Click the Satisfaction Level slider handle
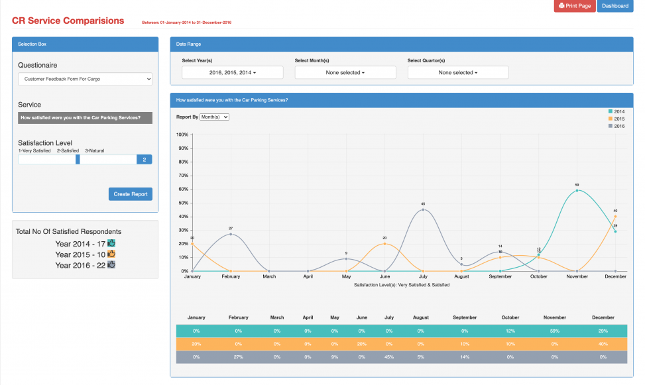645x385 pixels. 78,159
